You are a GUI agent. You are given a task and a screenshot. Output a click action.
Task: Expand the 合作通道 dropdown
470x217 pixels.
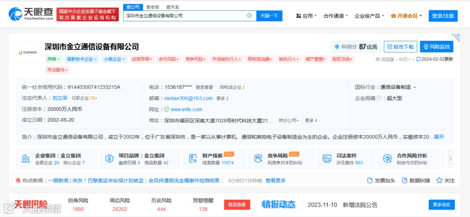336,16
